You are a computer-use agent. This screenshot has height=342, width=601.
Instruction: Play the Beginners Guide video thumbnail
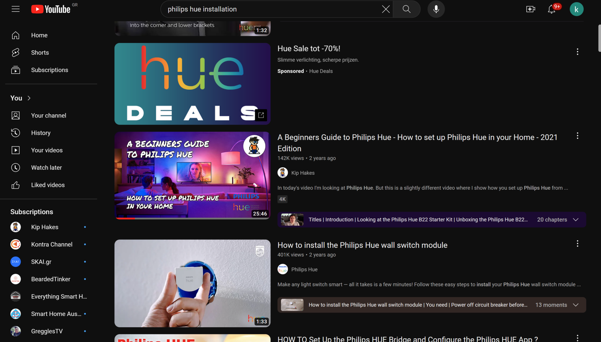click(192, 175)
